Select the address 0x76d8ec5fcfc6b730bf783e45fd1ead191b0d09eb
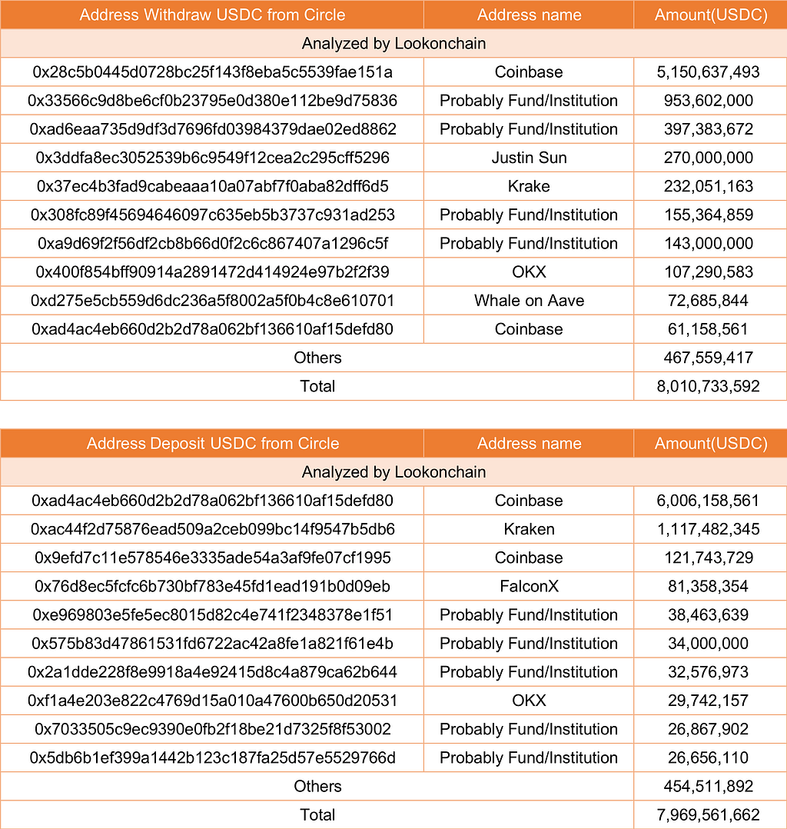The height and width of the screenshot is (829, 787). point(212,586)
